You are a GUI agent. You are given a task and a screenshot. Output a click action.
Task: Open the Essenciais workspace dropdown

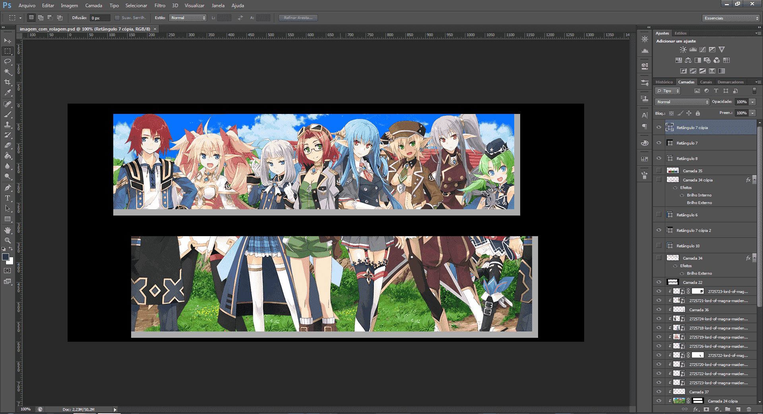coord(731,18)
